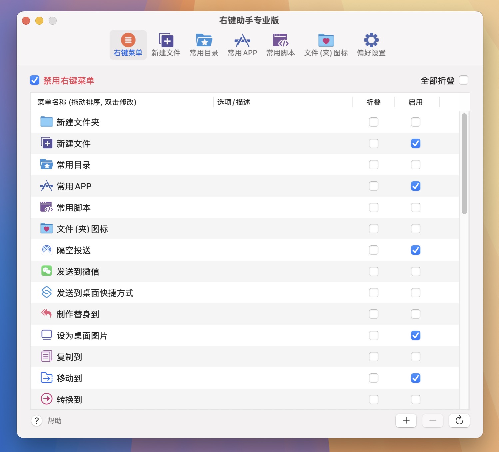Uncheck the 禁用右键菜单 checkbox

34,80
